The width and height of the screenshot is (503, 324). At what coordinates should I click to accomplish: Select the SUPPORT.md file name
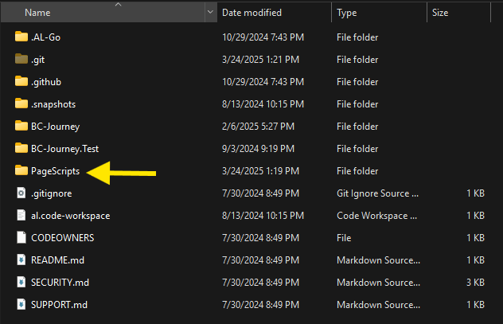coord(60,304)
